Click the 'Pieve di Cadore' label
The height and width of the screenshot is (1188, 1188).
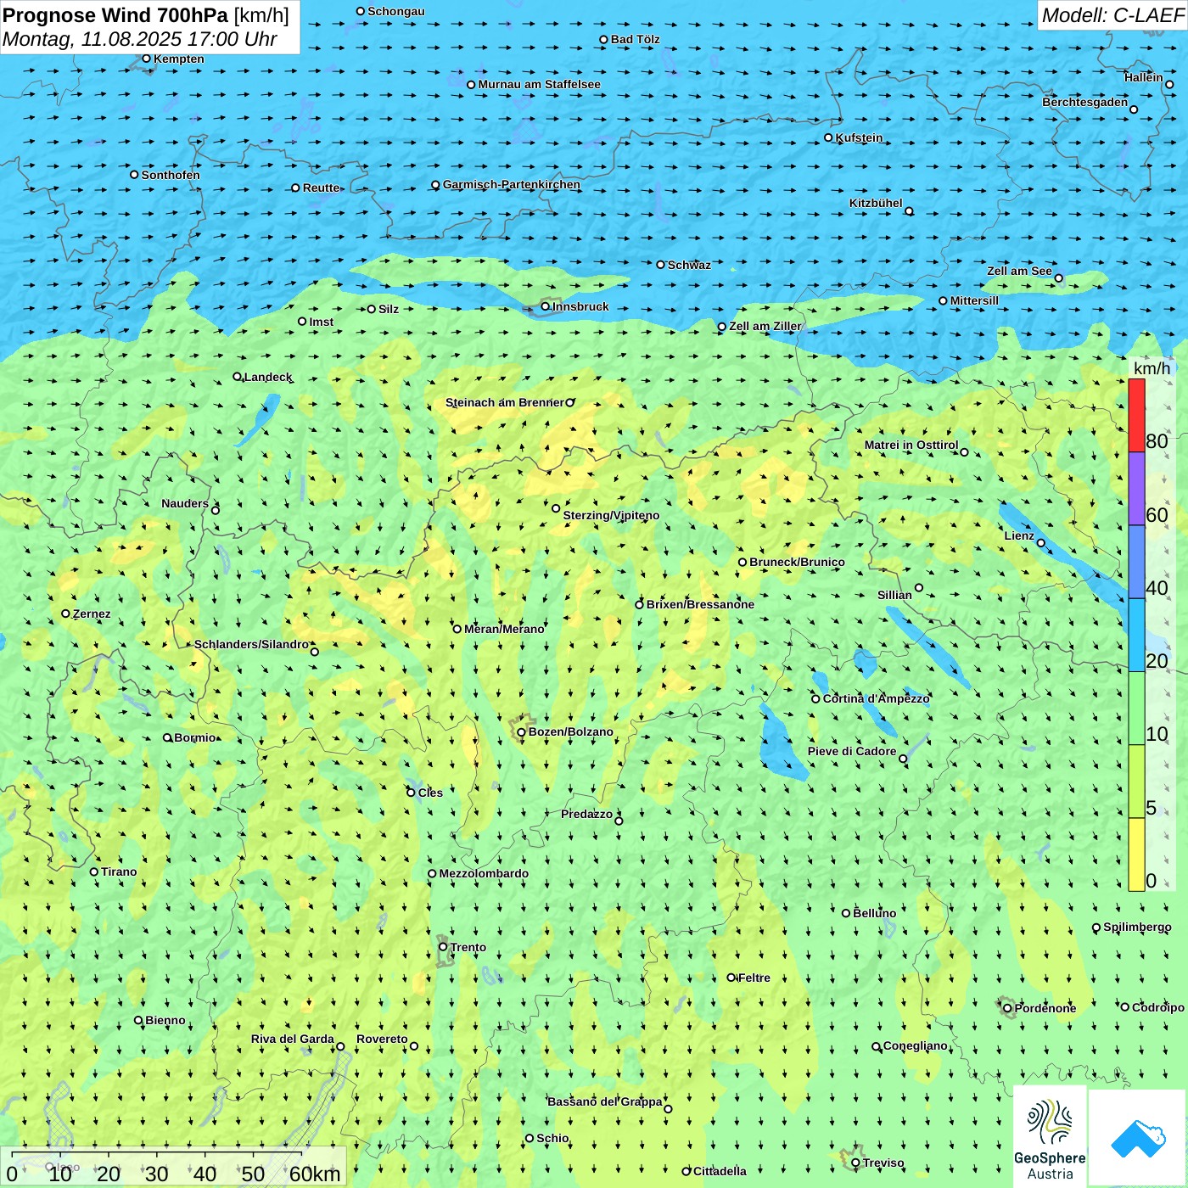[852, 751]
